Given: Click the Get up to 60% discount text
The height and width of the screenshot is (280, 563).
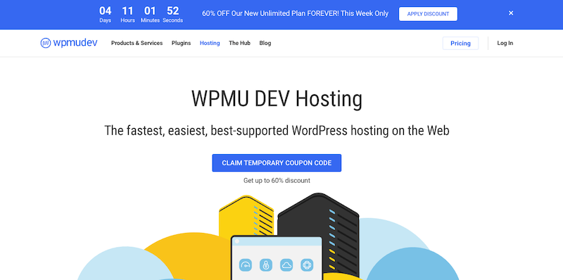Looking at the screenshot, I should click(277, 181).
